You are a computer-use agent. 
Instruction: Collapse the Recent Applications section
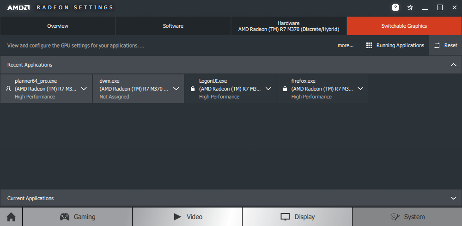[x=454, y=65]
